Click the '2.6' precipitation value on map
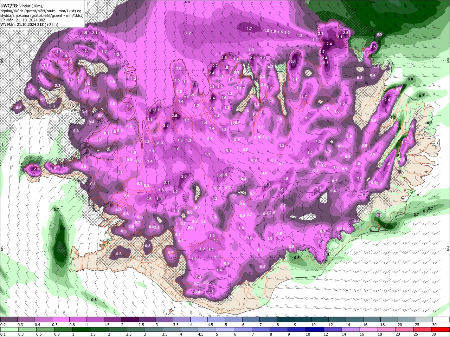Viewport: 450px width, 337px height. [x=224, y=58]
